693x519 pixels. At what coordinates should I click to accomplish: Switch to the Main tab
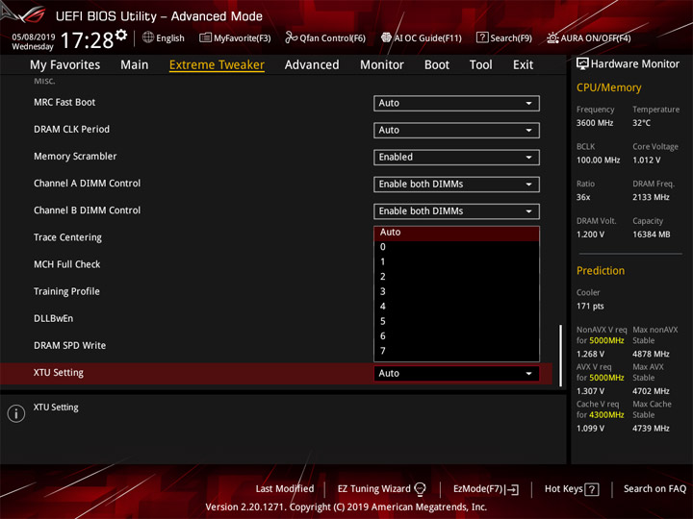click(135, 65)
